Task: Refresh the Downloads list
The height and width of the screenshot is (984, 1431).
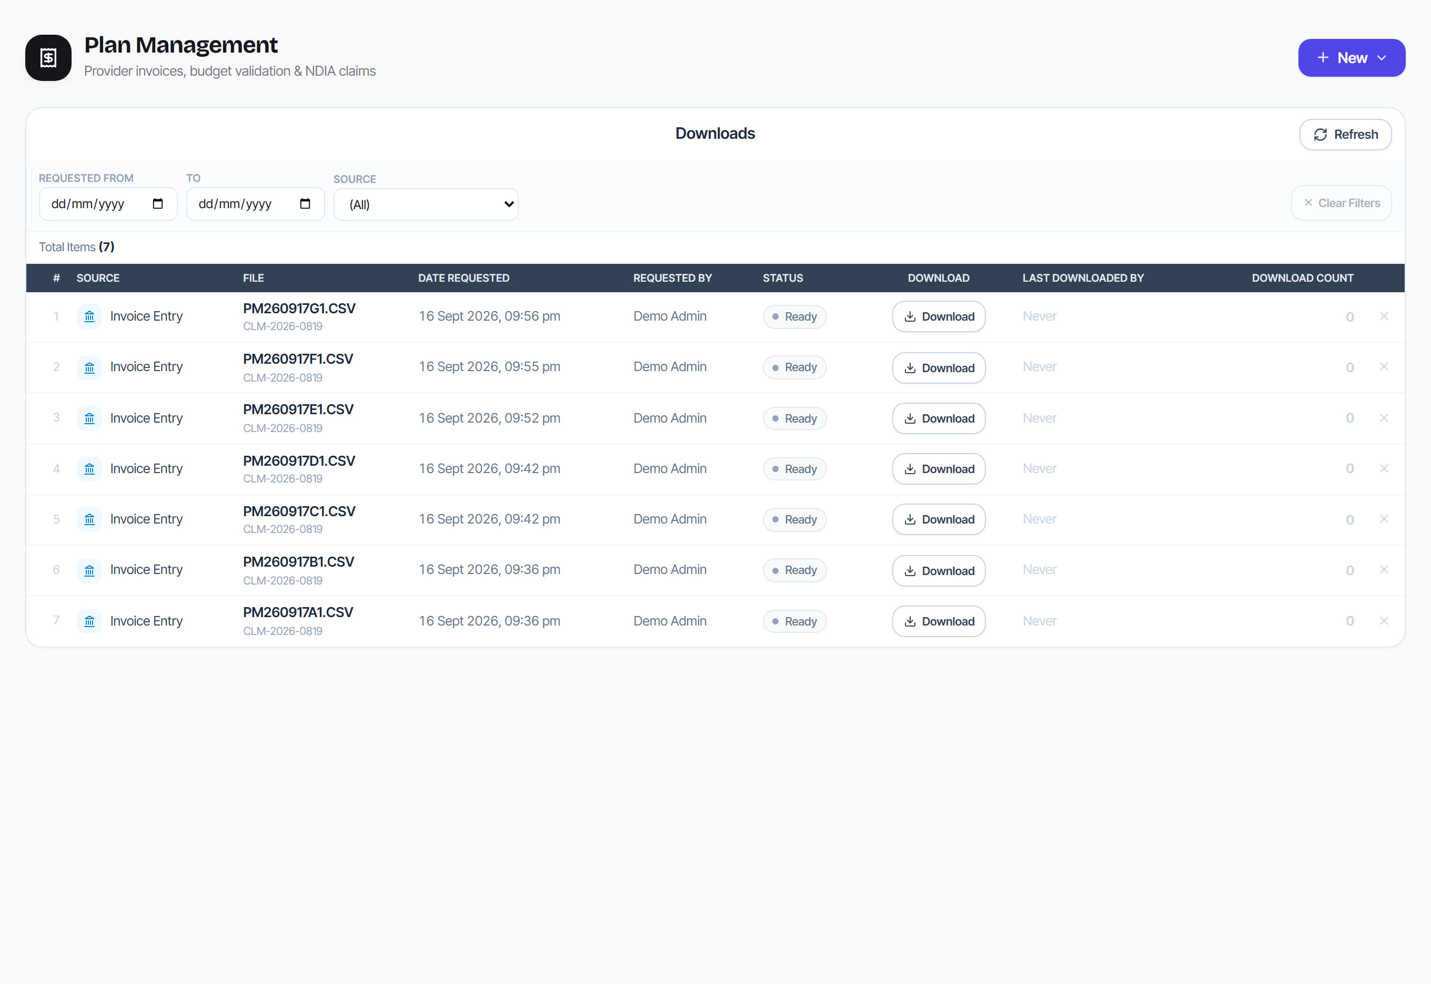Action: (x=1345, y=135)
